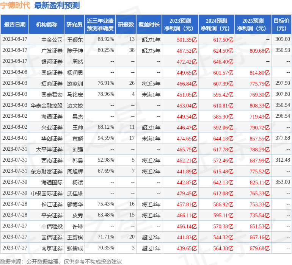Select researcher 陈子坤
This screenshot has width=292, height=265.
click(x=75, y=51)
